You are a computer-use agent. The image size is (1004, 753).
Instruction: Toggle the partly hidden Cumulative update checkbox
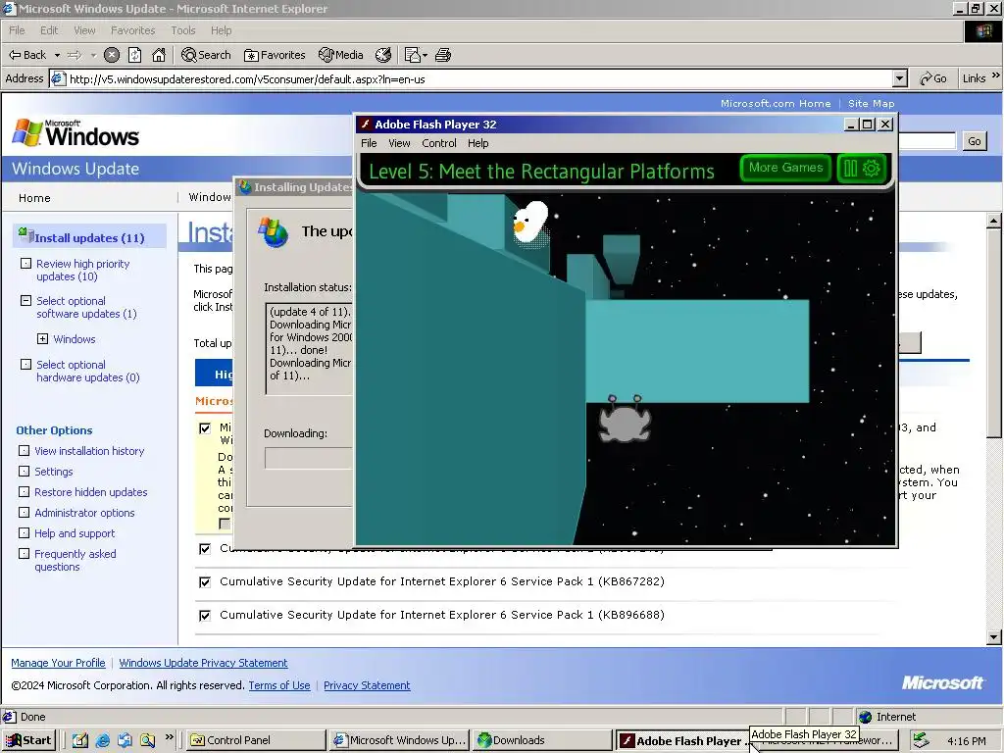point(205,549)
